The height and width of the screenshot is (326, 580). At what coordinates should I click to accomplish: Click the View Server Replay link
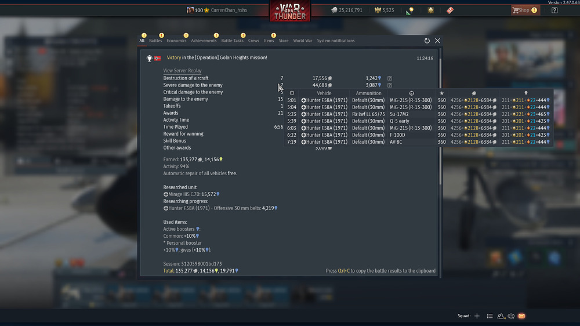[182, 71]
